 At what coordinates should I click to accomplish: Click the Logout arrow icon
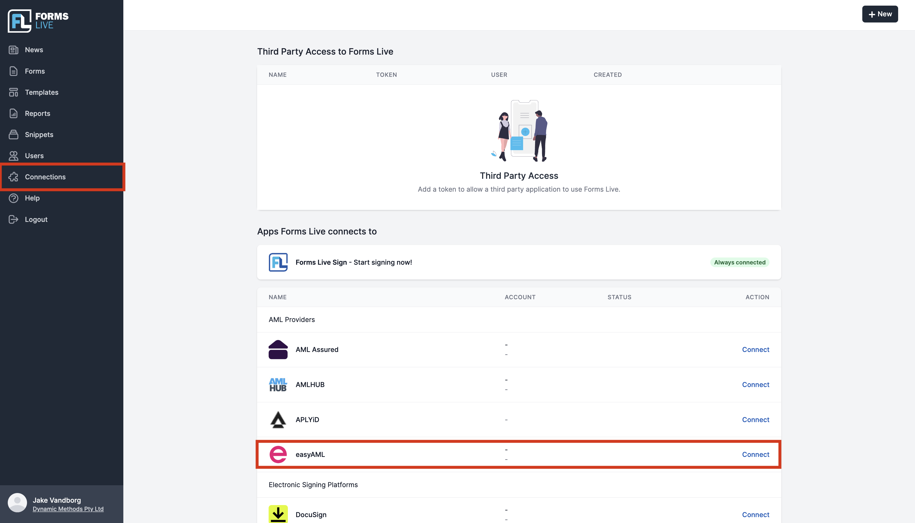point(13,219)
